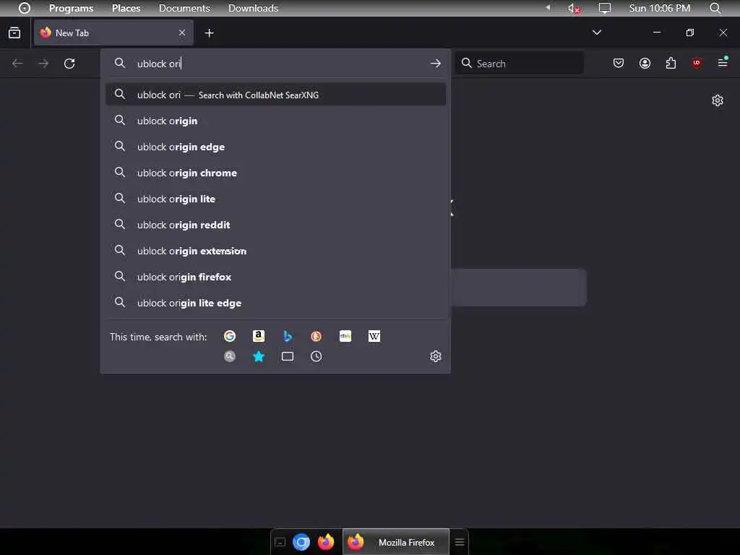Show desktop using taskbar icon
740x555 pixels.
(x=280, y=542)
